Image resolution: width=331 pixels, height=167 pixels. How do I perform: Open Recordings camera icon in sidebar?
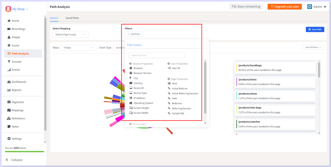9,29
